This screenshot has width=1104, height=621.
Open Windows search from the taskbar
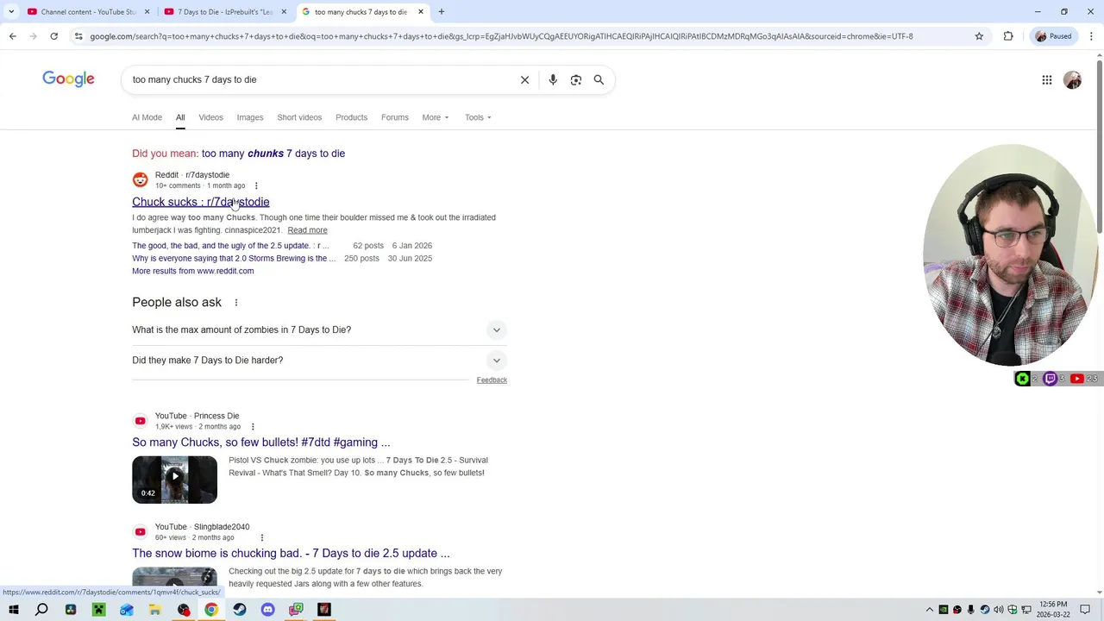[41, 610]
